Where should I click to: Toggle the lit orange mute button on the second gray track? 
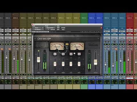click(x=9, y=49)
